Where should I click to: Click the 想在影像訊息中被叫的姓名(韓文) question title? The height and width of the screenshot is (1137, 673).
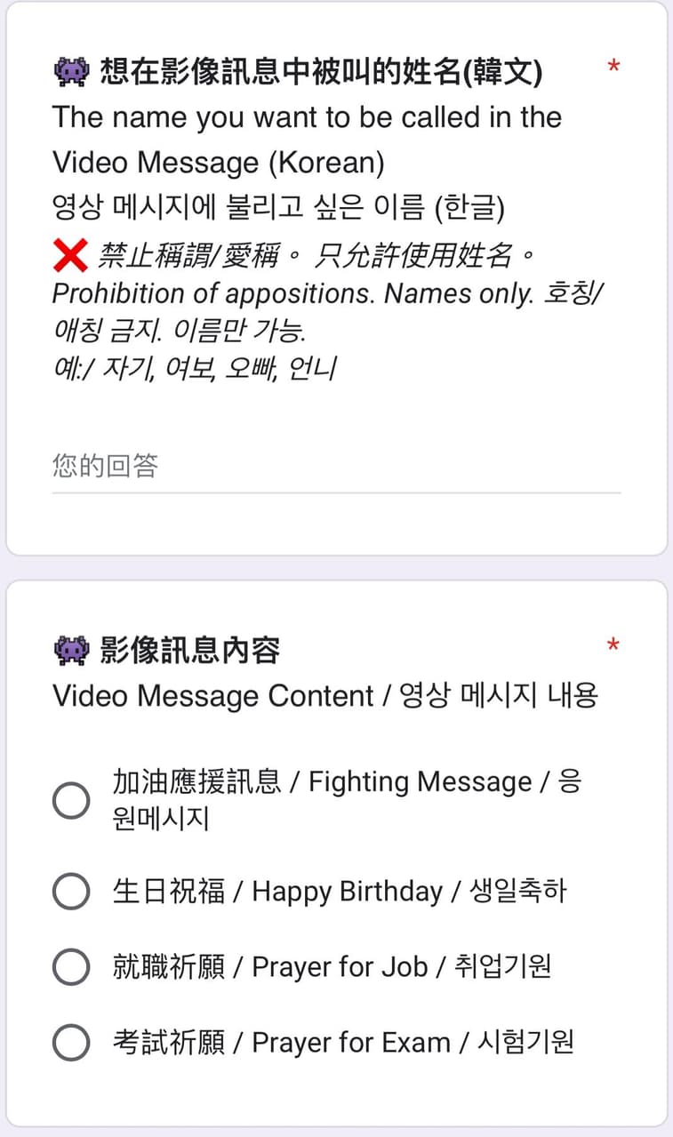click(x=321, y=71)
